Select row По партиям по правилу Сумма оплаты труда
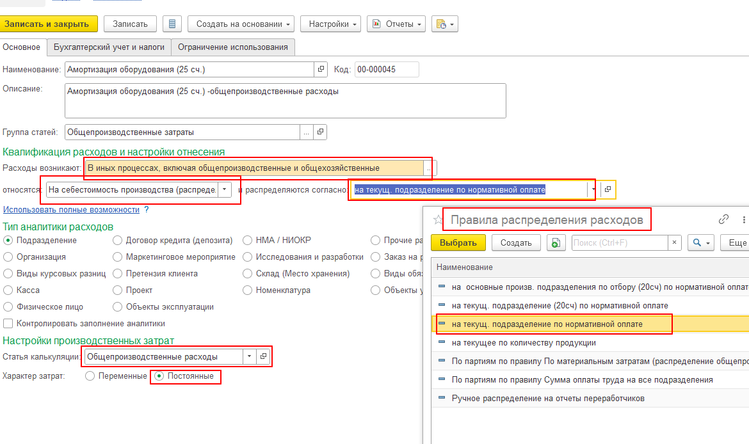This screenshot has width=749, height=444. point(590,380)
